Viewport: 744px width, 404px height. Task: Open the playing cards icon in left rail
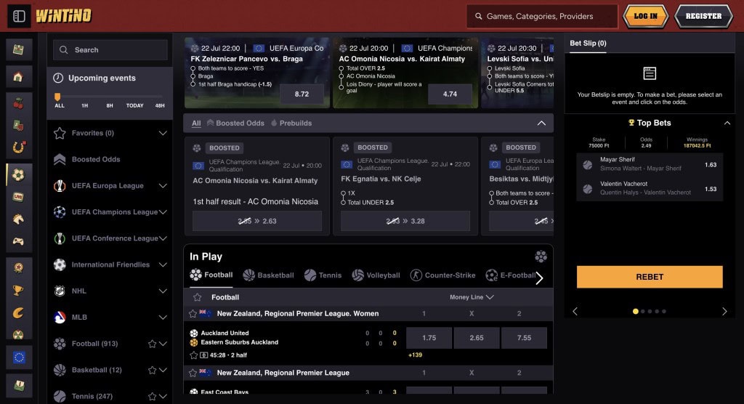pos(18,125)
